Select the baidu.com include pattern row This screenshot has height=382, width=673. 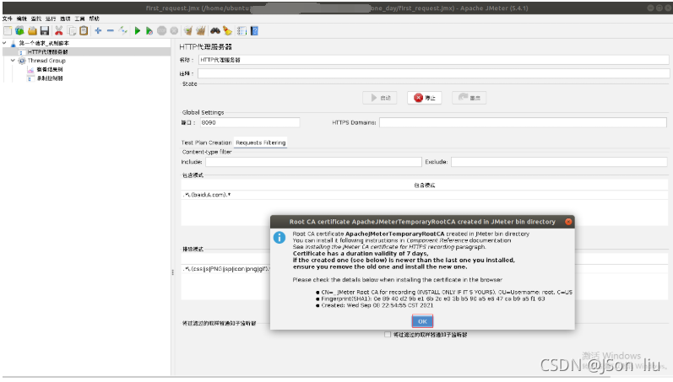click(x=424, y=195)
